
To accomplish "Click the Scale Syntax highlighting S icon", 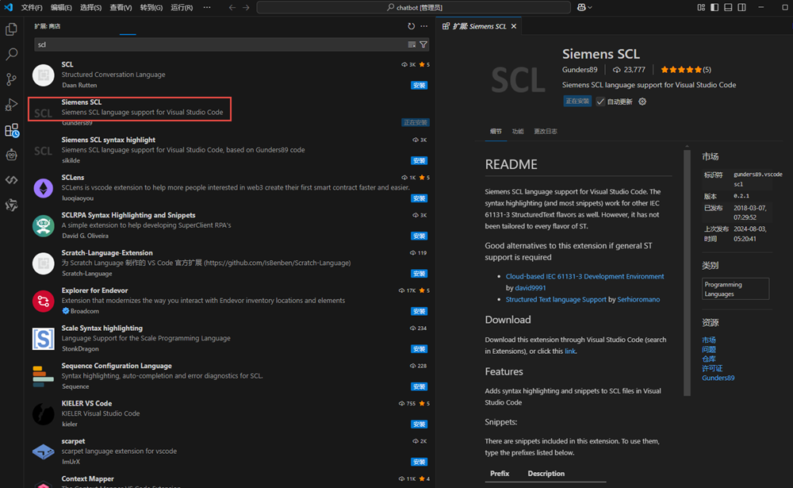I will click(43, 339).
